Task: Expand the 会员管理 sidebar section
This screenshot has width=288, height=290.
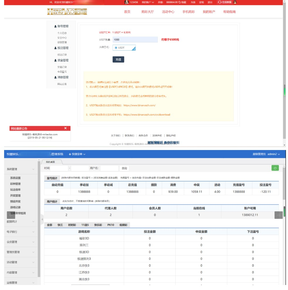Action: [x=21, y=242]
